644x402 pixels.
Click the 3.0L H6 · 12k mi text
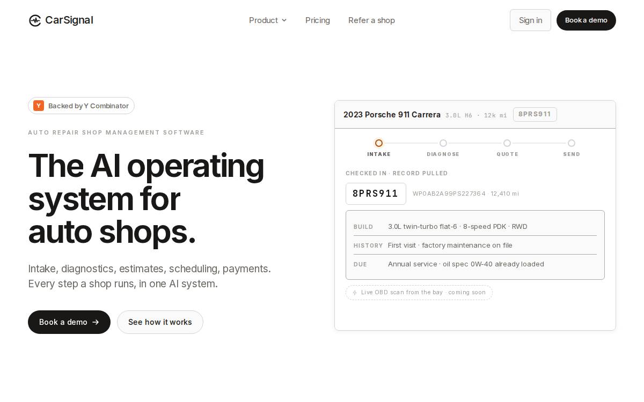click(476, 115)
